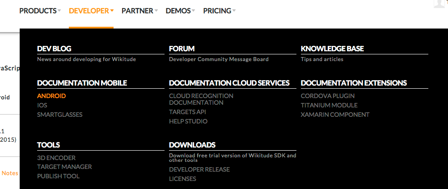Click the DOCUMENTATION EXTENSIONS heading
The width and height of the screenshot is (448, 189).
(354, 83)
